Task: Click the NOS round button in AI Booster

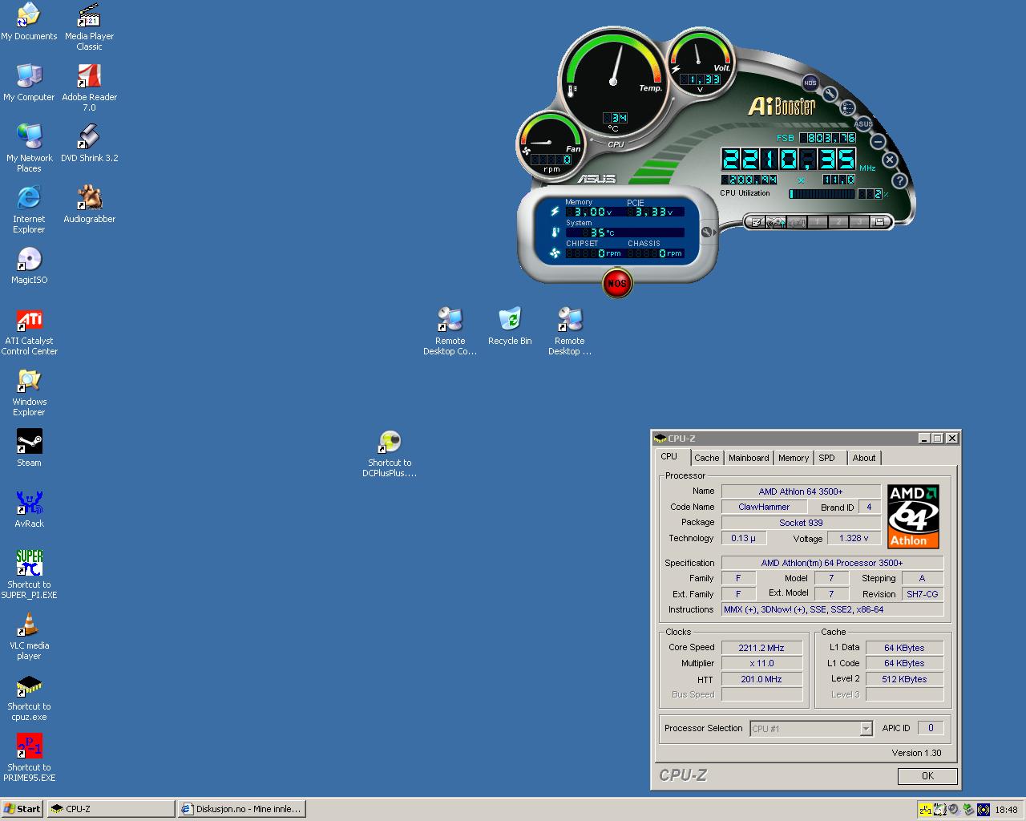Action: click(810, 83)
